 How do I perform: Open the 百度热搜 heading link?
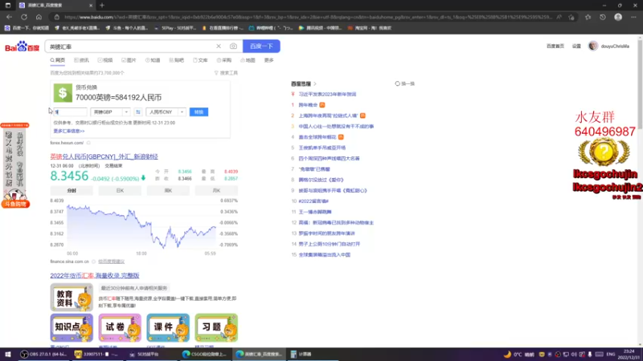click(x=304, y=83)
